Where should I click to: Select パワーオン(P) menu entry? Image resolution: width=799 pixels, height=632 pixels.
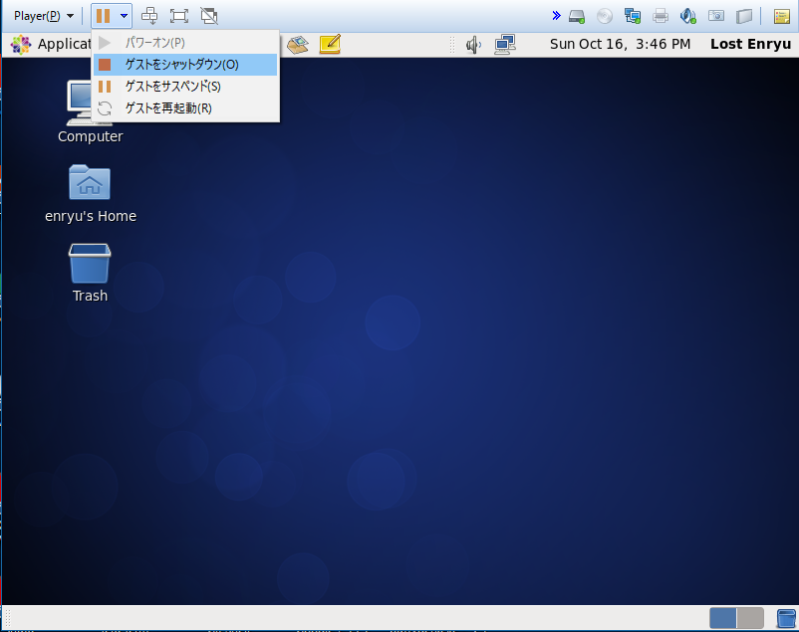coord(185,43)
